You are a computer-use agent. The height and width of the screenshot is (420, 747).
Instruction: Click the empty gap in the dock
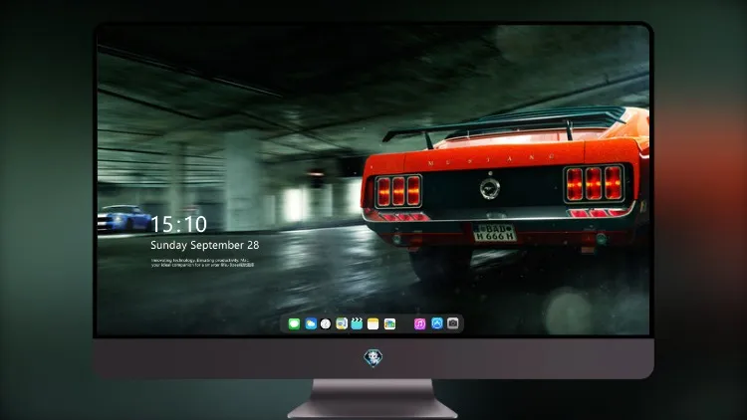click(405, 323)
